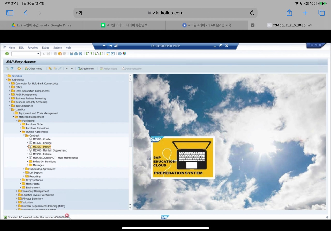This screenshot has height=231, width=331.
Task: Click the First Page navigation icon
Action: [88, 54]
